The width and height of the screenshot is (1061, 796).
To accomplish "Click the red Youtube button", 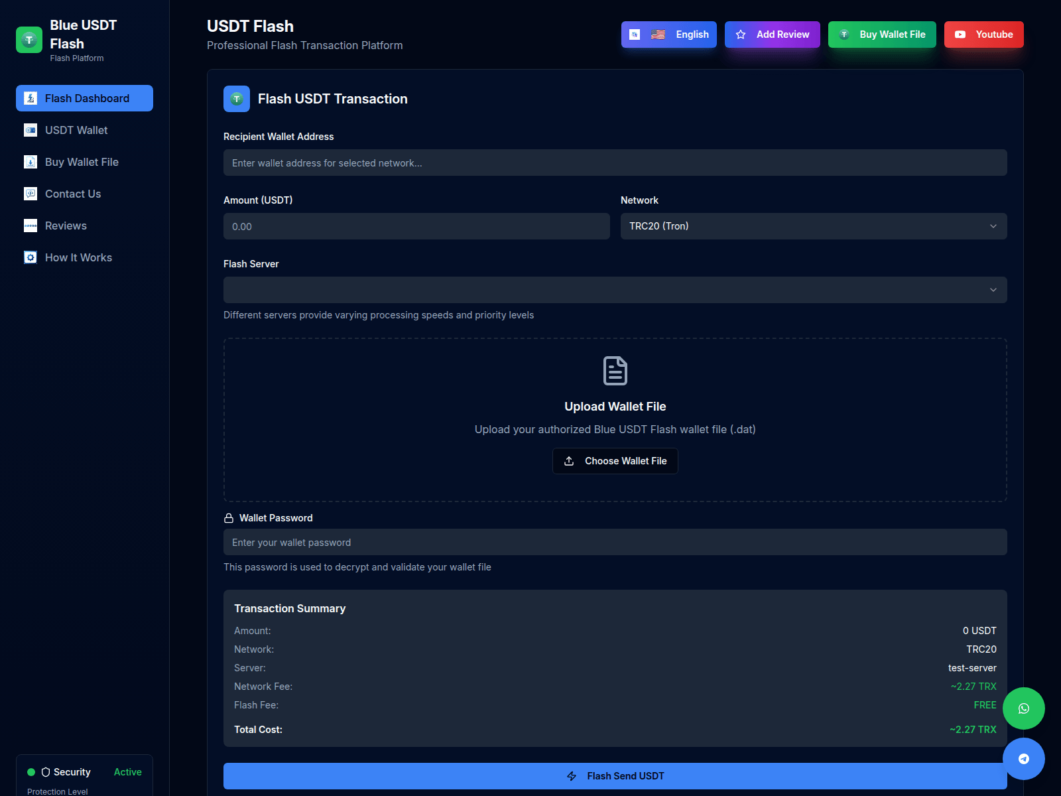I will pyautogui.click(x=984, y=34).
